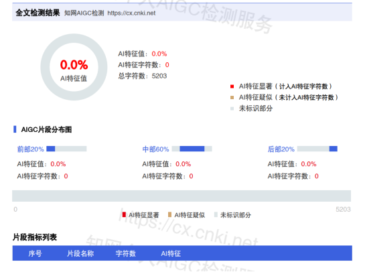Click the 知网AIGC检测 label
The image size is (365, 272).
(x=84, y=13)
